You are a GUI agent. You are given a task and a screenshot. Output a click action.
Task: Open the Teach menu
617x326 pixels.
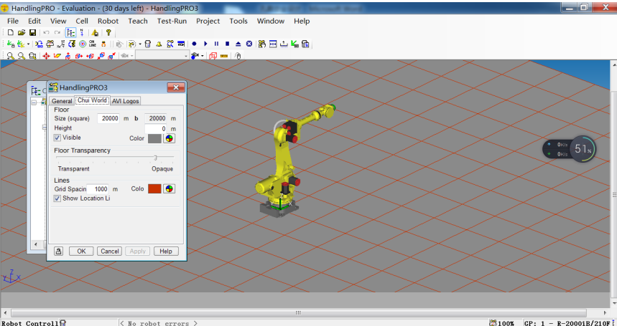point(138,21)
